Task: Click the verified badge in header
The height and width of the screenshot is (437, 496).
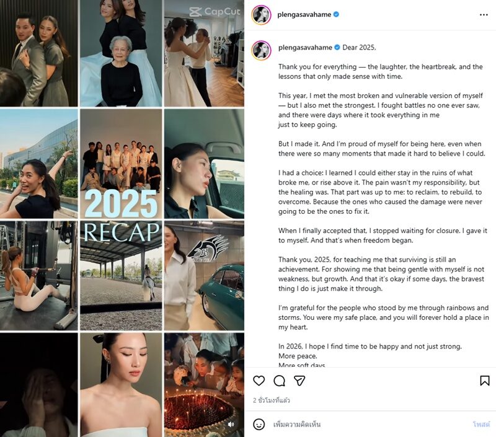Action: coord(336,14)
